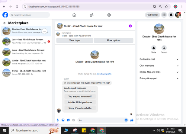Open View buyer profile link
The image size is (186, 134).
[x=104, y=74]
